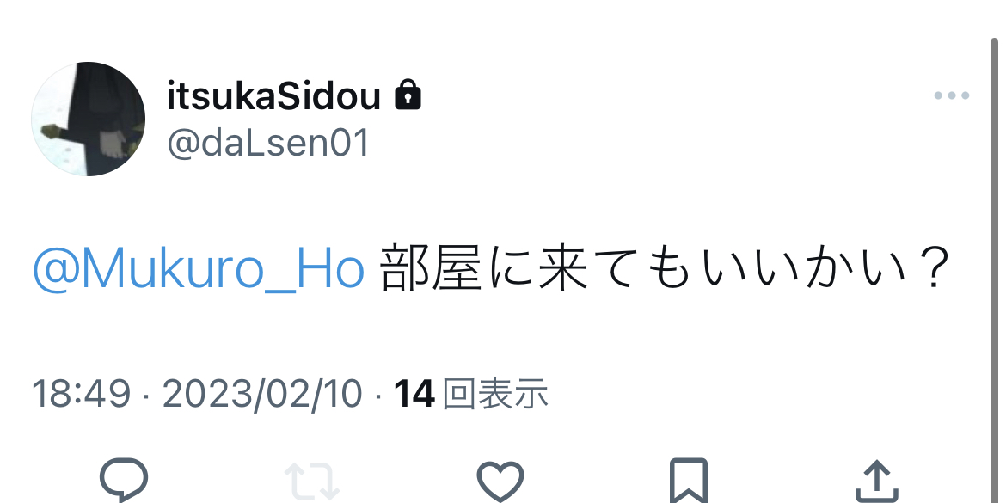Image resolution: width=1006 pixels, height=503 pixels.
Task: Click the vertical scrollbar on the right edge
Action: click(995, 271)
